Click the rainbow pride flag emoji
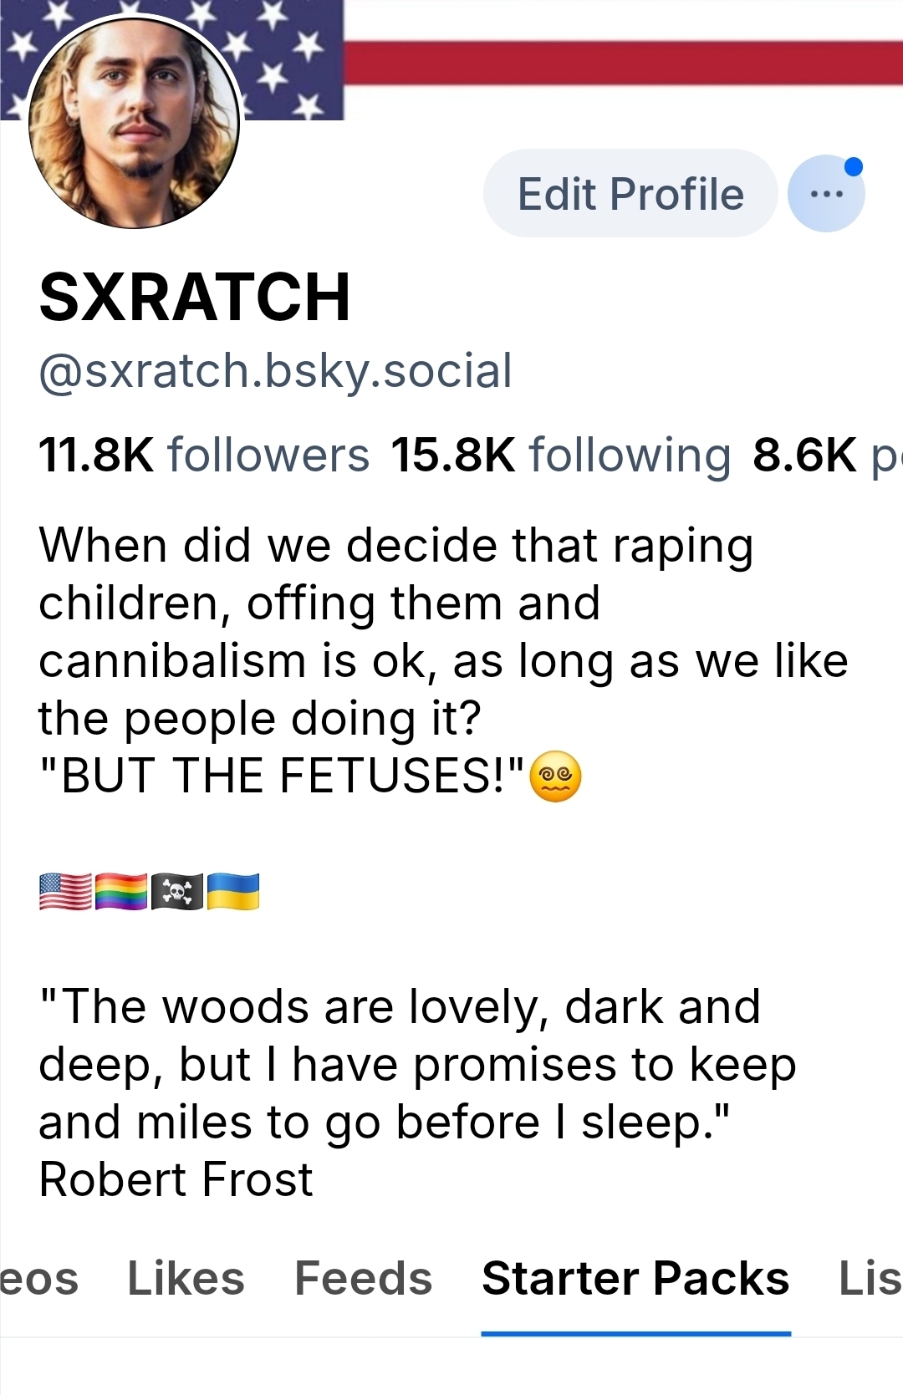903x1395 pixels. tap(121, 891)
